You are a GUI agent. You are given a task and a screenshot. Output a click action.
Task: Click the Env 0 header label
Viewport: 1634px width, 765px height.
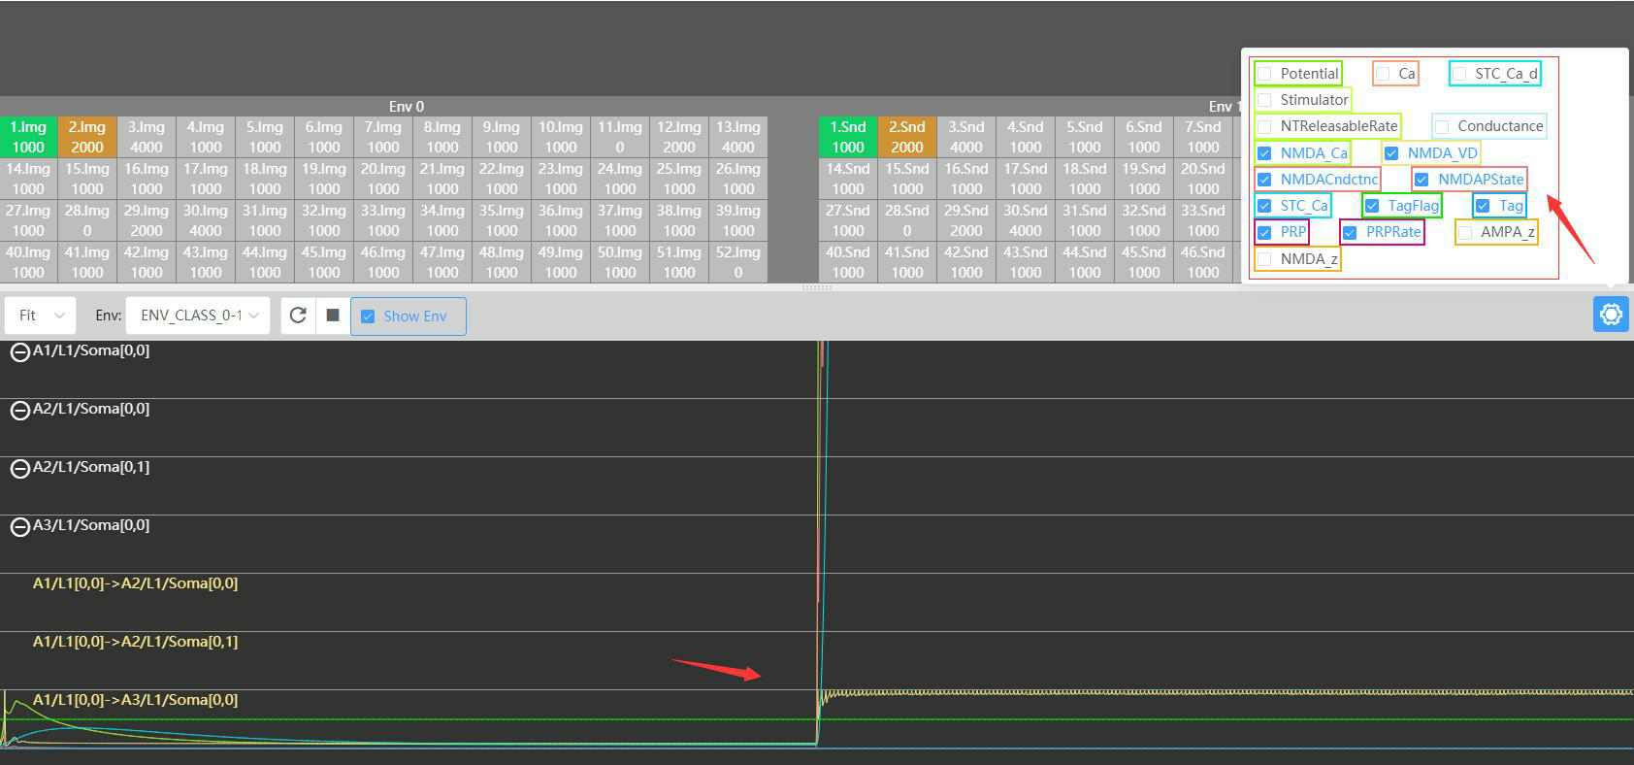point(407,107)
